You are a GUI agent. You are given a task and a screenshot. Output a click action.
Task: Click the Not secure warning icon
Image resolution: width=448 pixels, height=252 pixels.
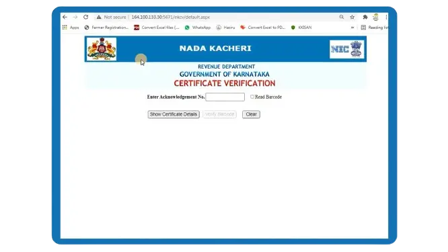[99, 17]
